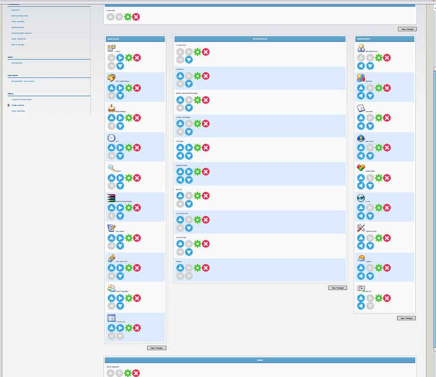Screen dimensions: 436x377
Task: Delete the sun and cloud weather block
Action: click(x=387, y=268)
